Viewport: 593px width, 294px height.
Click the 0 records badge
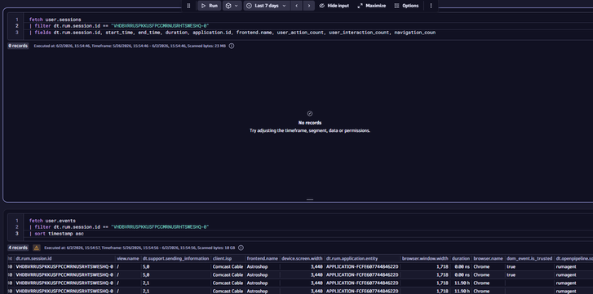[x=18, y=46]
